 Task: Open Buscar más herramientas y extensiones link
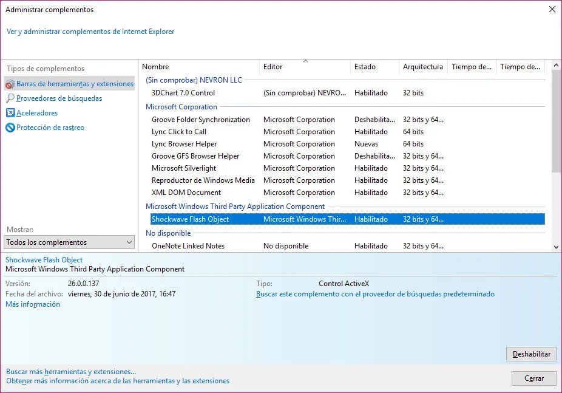(71, 372)
